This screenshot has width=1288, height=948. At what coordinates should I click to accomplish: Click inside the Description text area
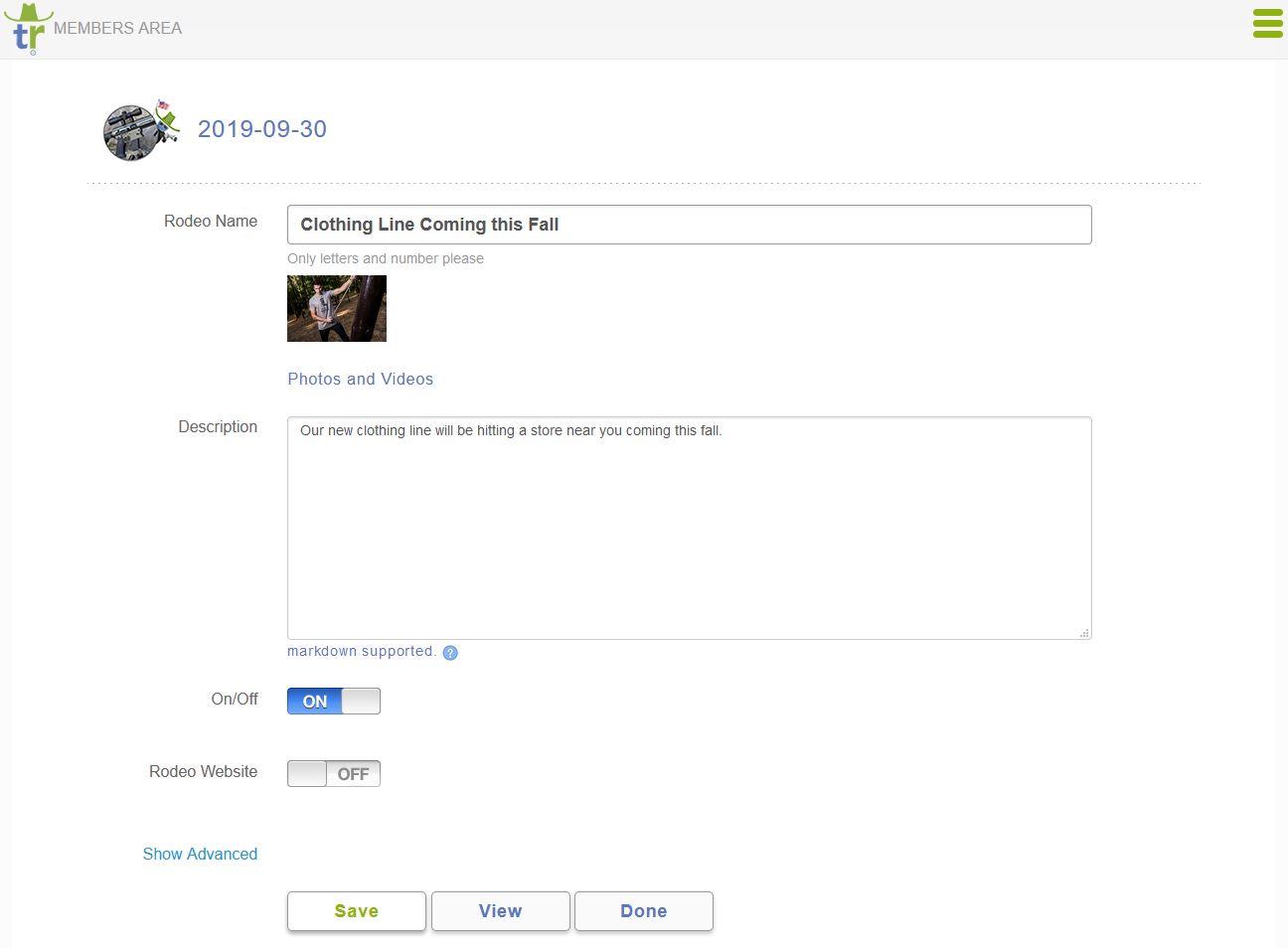click(x=690, y=528)
